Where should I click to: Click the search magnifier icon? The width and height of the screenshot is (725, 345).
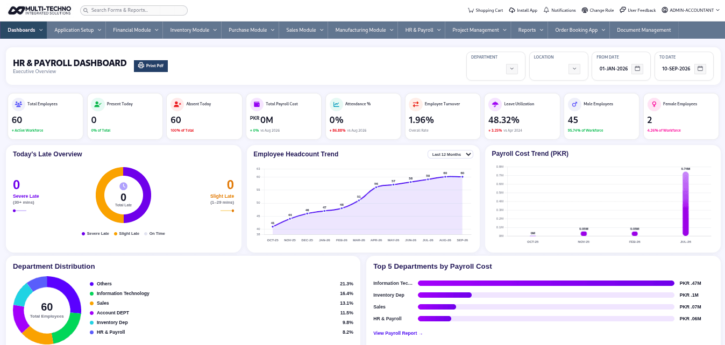pyautogui.click(x=87, y=10)
